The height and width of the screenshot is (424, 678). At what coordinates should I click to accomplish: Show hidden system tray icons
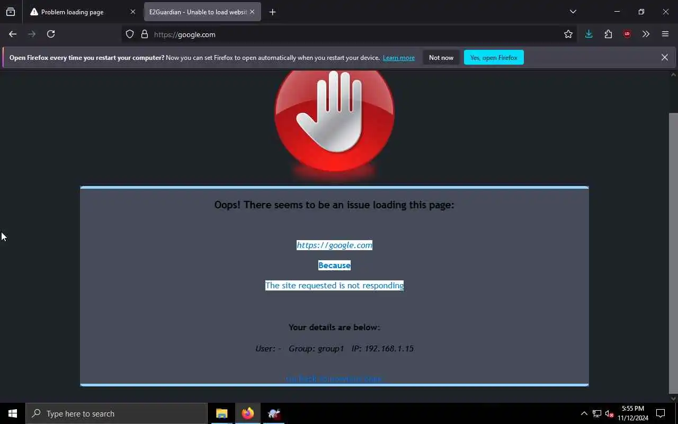pyautogui.click(x=584, y=413)
